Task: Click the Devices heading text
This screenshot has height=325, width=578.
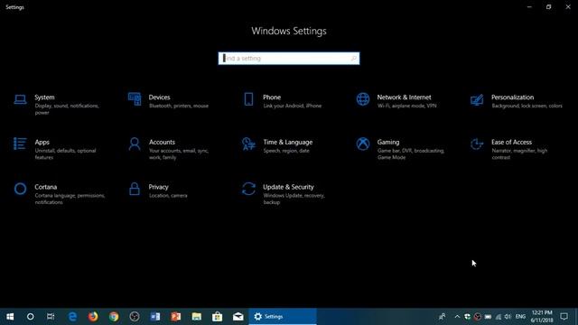Action: [x=159, y=97]
